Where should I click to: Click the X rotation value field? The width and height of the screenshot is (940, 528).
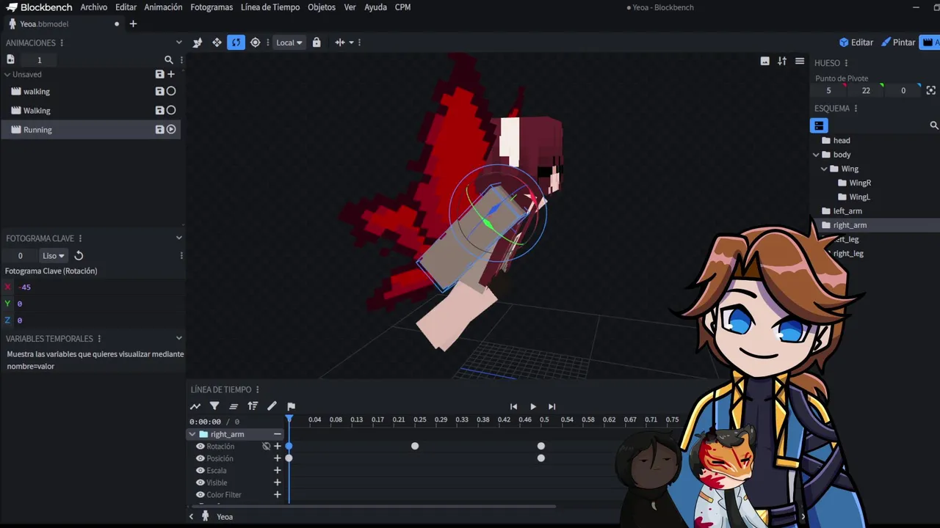point(99,287)
